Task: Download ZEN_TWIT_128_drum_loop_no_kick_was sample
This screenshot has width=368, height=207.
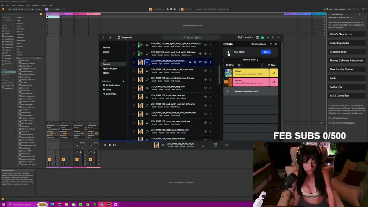Action: point(205,71)
